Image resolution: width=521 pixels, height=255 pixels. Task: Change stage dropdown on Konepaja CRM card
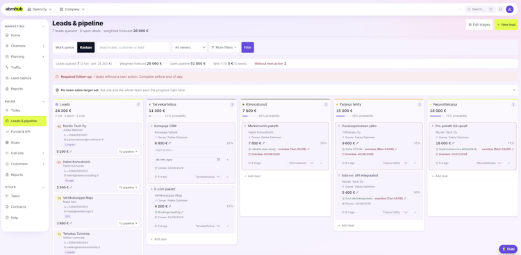(x=208, y=177)
